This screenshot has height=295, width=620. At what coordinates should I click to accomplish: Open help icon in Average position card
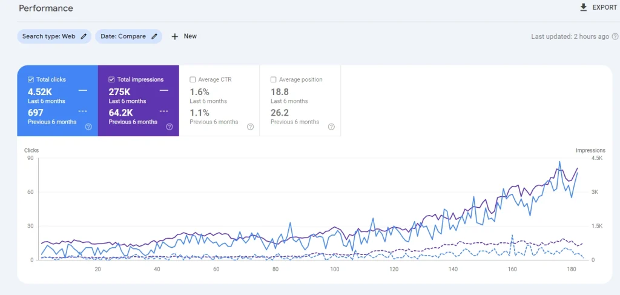pos(331,127)
